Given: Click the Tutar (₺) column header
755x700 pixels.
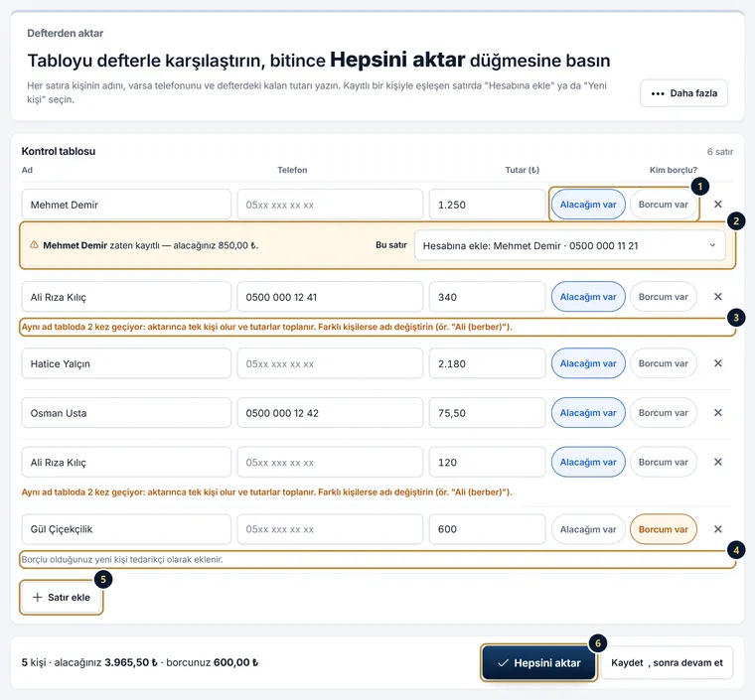Looking at the screenshot, I should click(522, 170).
